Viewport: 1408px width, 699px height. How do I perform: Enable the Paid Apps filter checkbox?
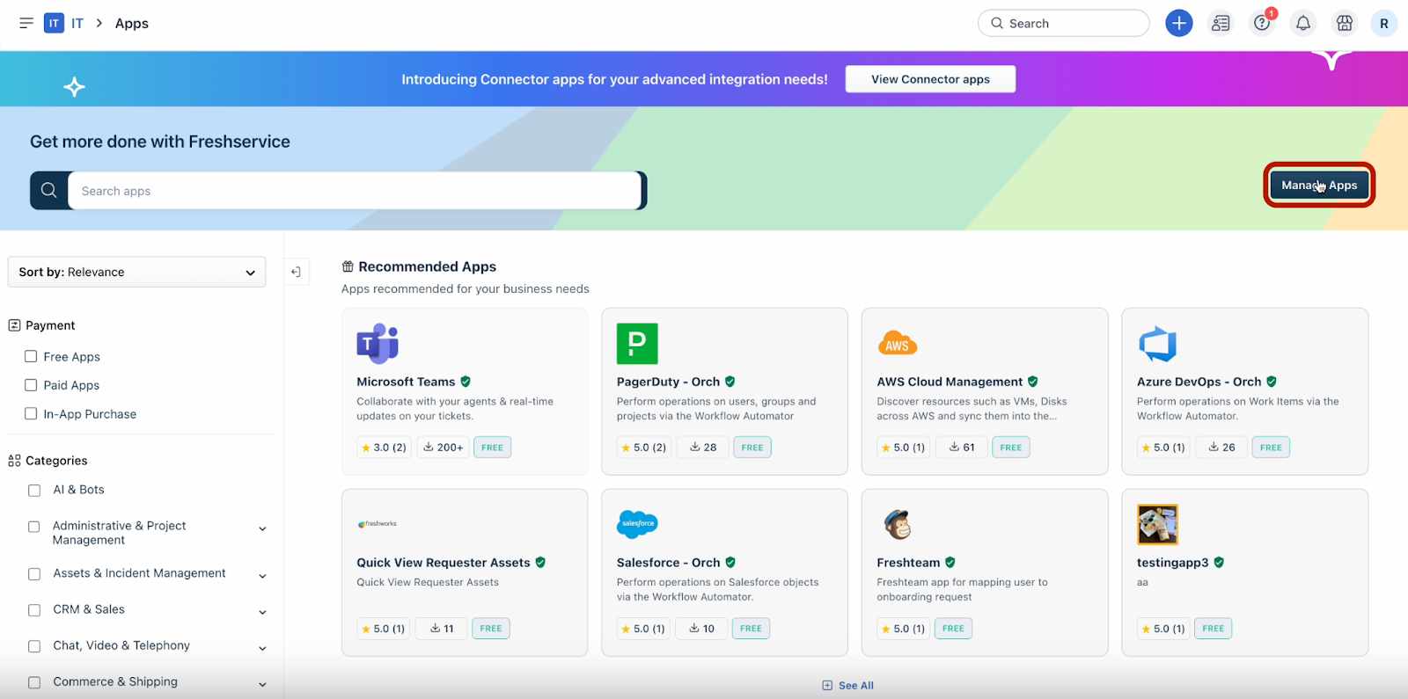[31, 385]
